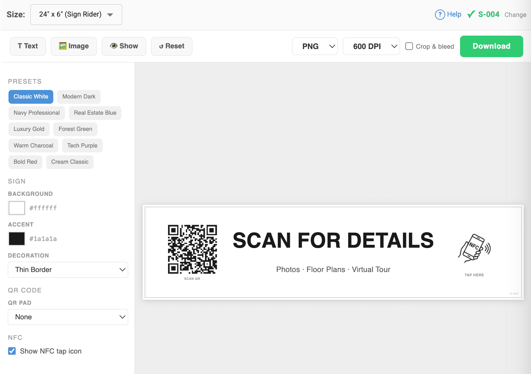Click the Accent color swatch
This screenshot has height=374, width=531.
17,239
